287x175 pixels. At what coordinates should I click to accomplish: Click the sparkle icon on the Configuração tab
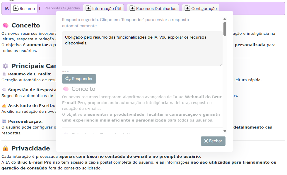click(187, 8)
